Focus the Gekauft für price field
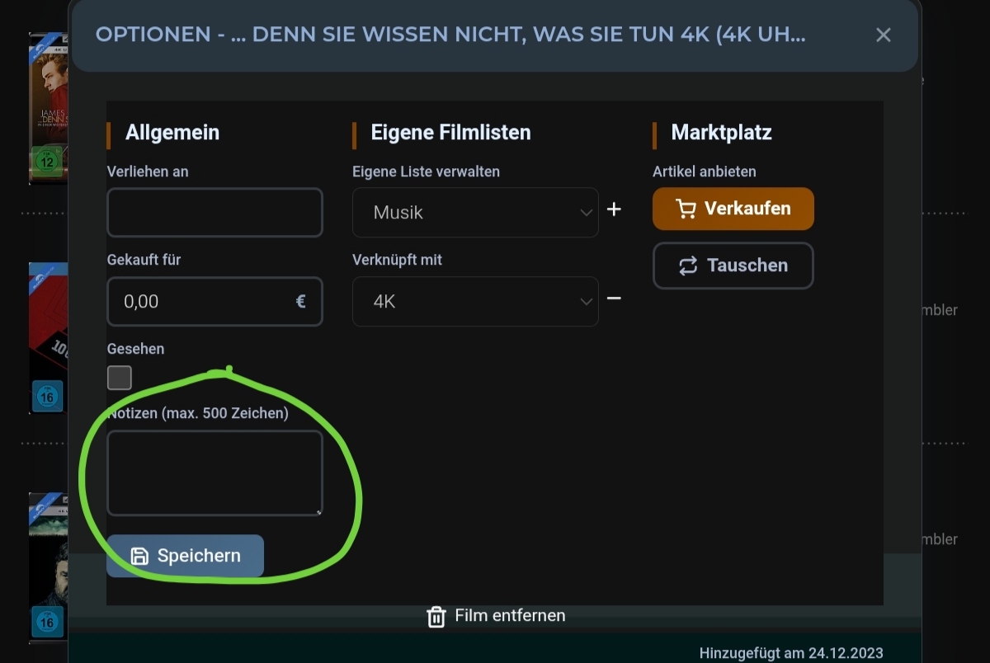This screenshot has height=663, width=990. pyautogui.click(x=214, y=301)
